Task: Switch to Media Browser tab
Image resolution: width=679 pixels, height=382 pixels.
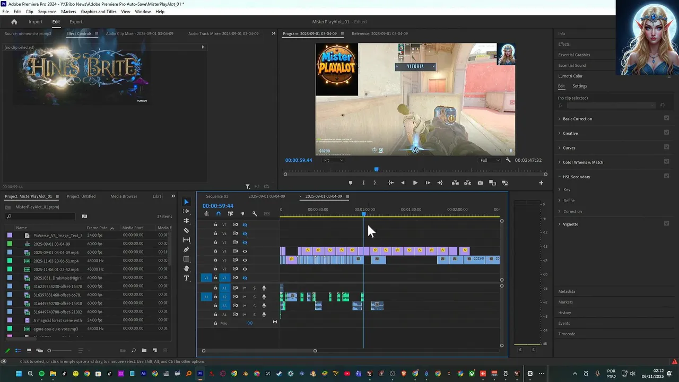Action: click(124, 196)
